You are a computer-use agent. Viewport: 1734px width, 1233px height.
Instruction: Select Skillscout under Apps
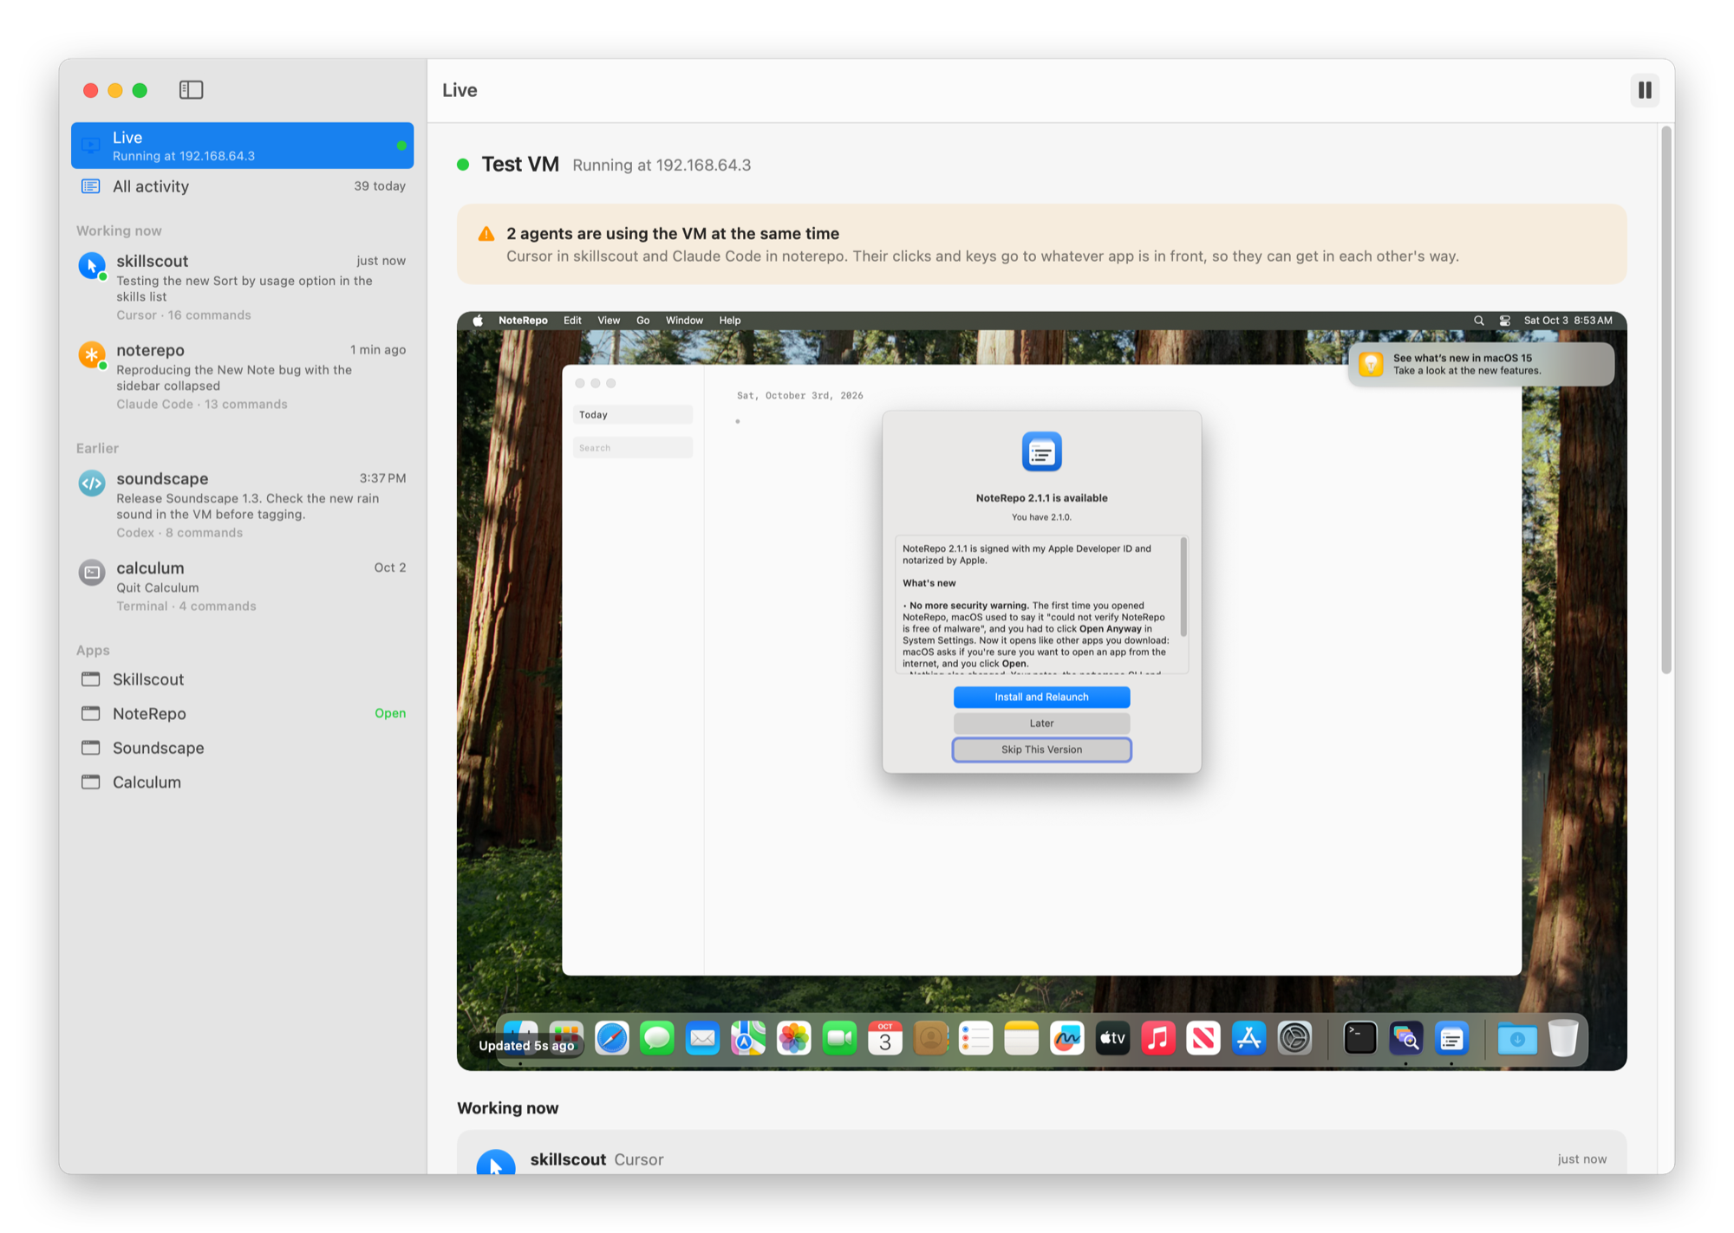point(242,679)
